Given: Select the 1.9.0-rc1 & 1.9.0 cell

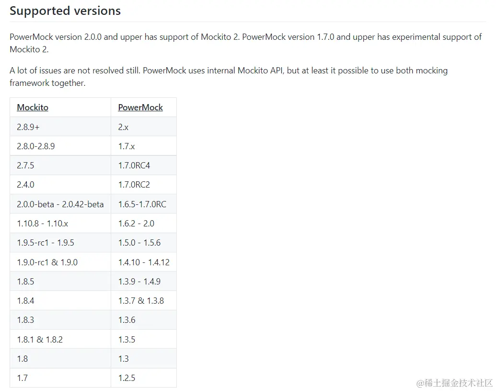Looking at the screenshot, I should [x=47, y=262].
